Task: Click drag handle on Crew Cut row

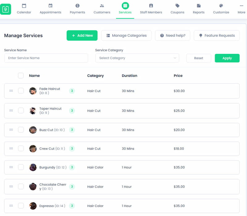Action: [x=11, y=149]
